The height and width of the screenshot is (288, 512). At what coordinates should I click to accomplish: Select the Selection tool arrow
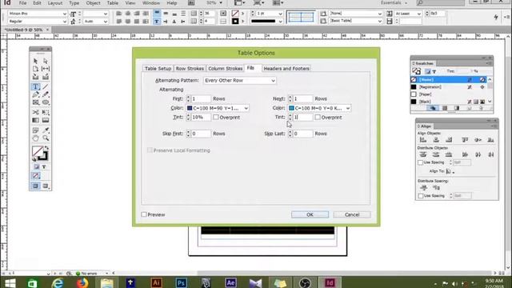[x=35, y=61]
